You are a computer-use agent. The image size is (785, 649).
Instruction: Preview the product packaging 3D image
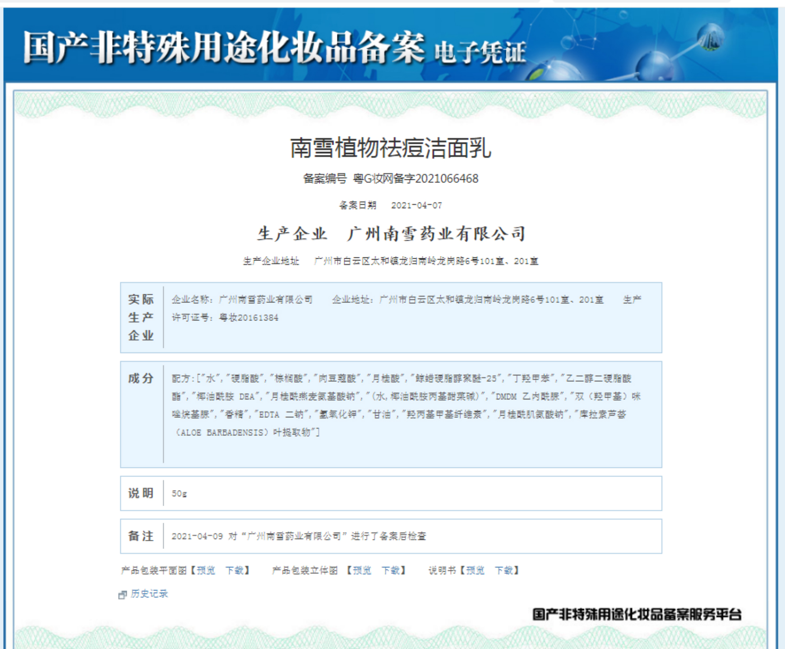pyautogui.click(x=362, y=571)
